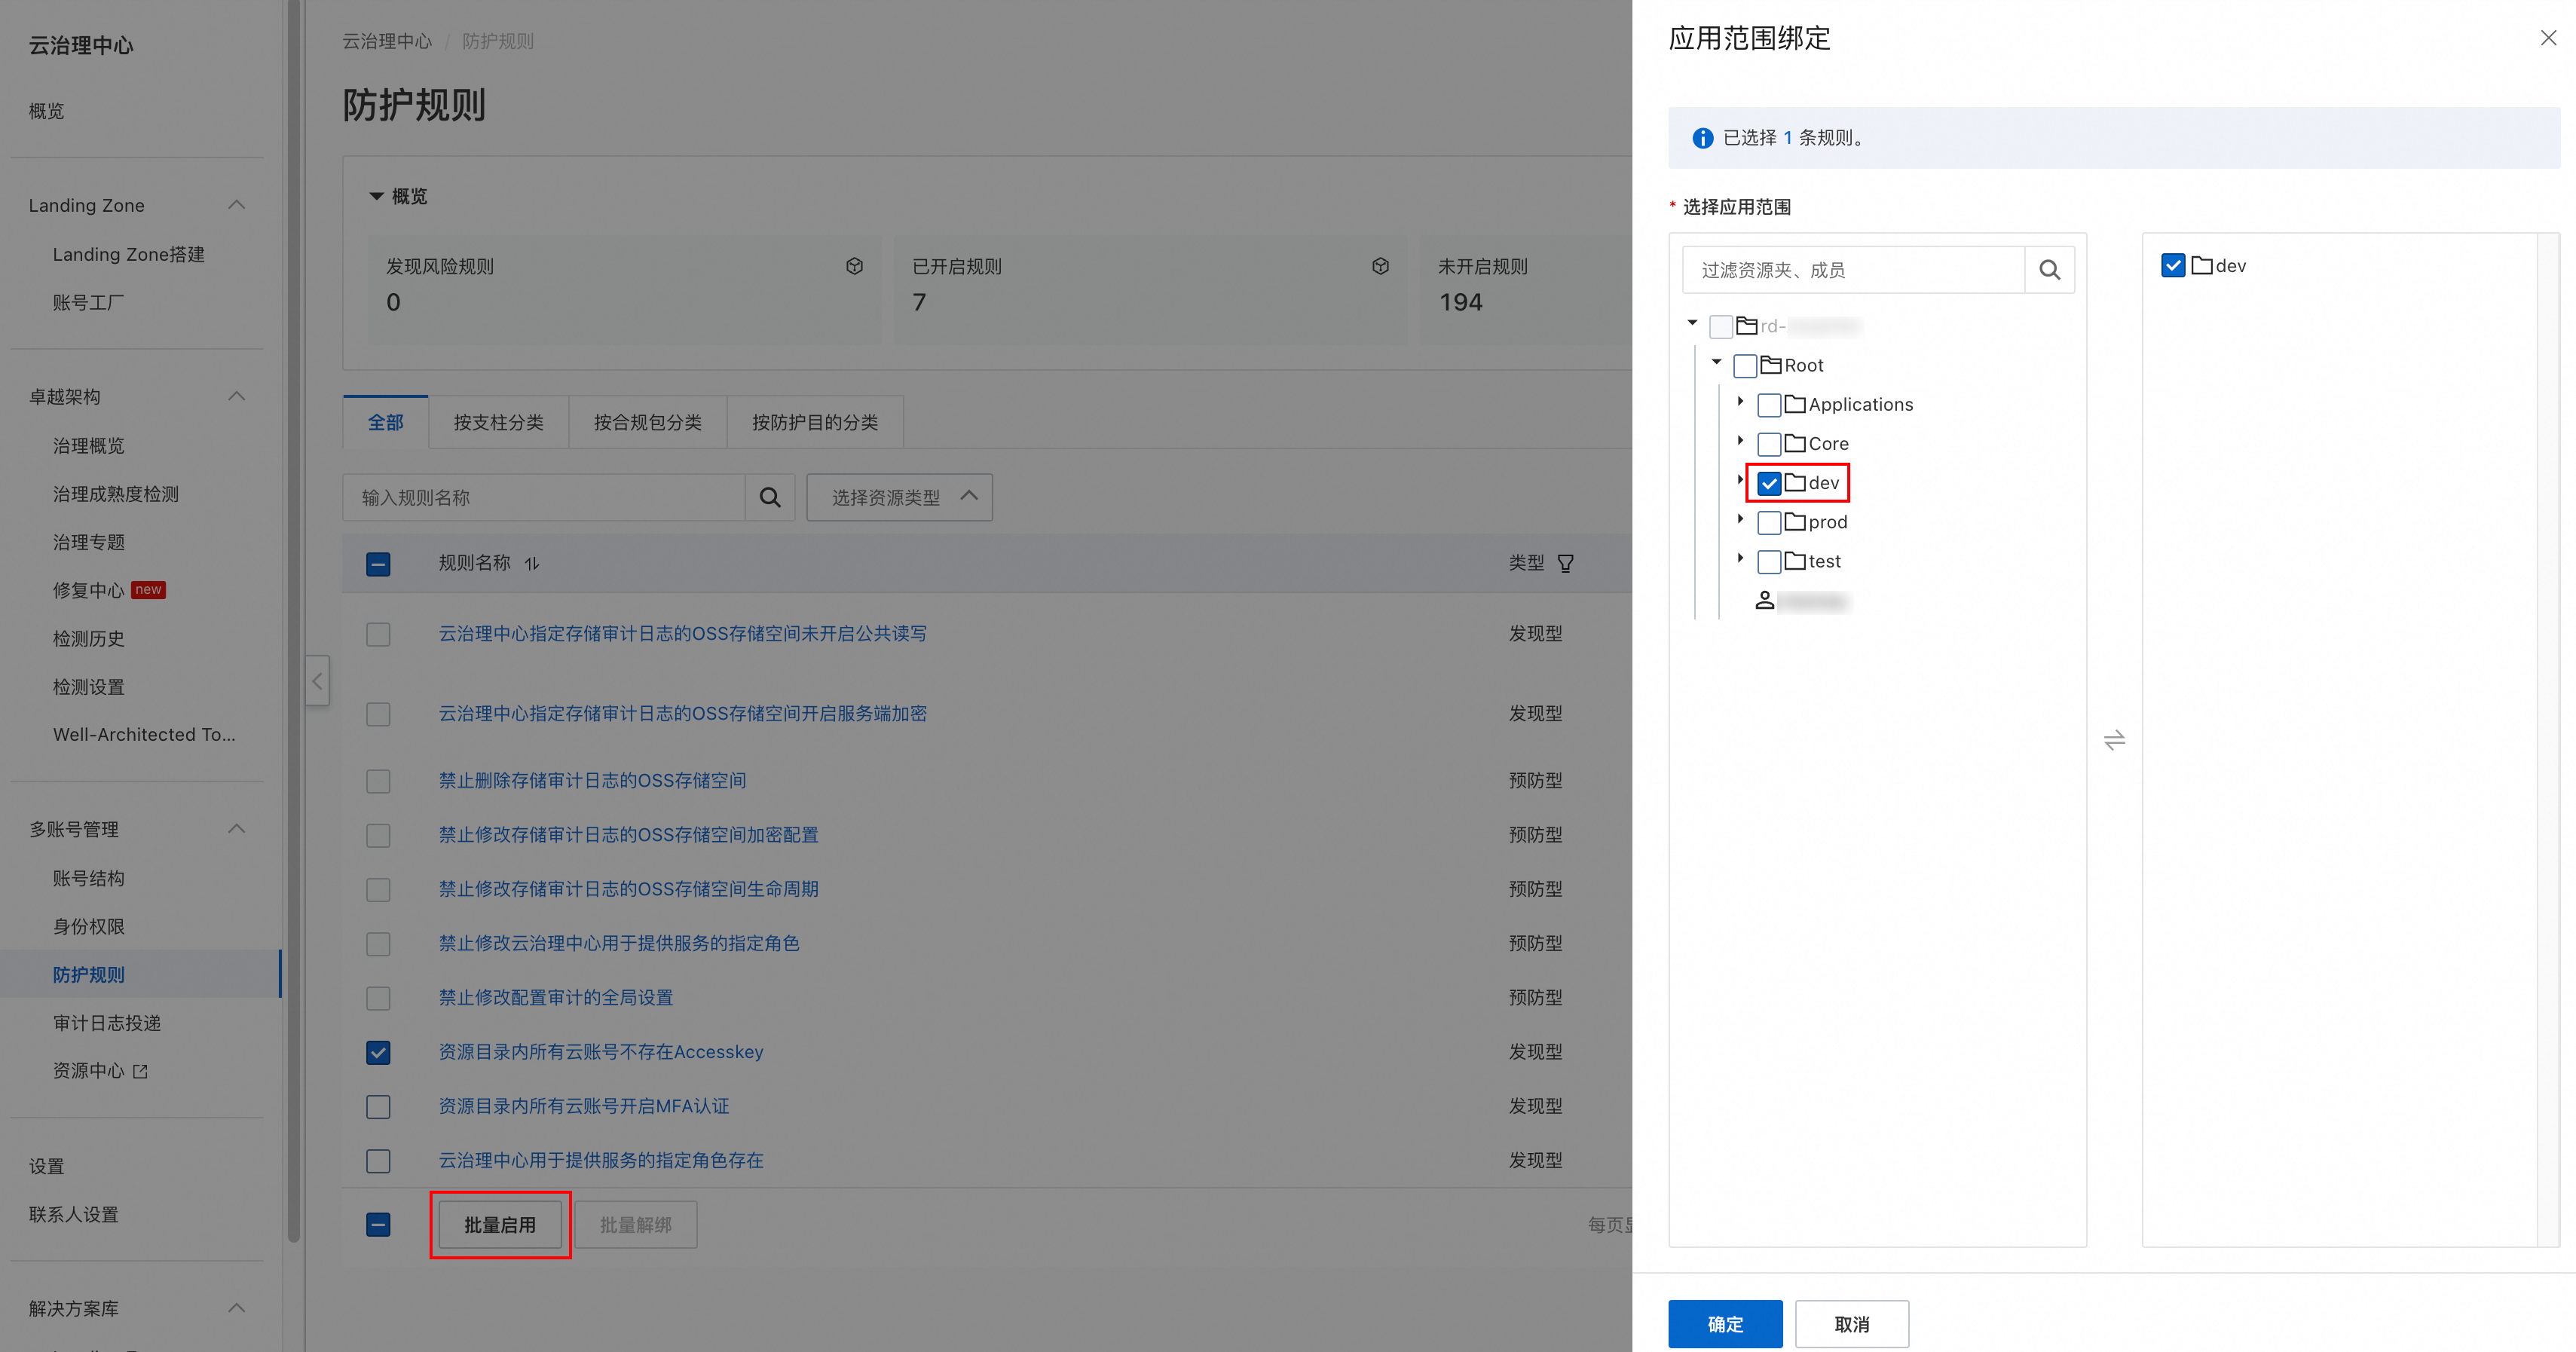2576x1352 pixels.
Task: Expand the test folder node
Action: click(x=1740, y=558)
